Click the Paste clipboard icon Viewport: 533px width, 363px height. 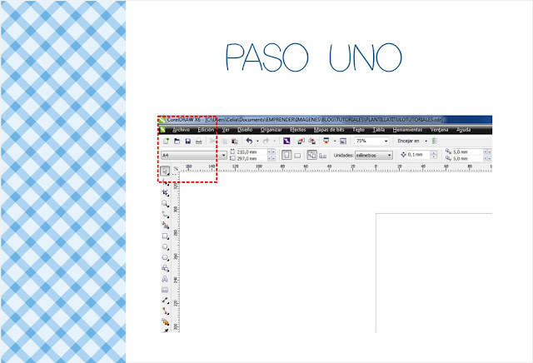coord(235,141)
